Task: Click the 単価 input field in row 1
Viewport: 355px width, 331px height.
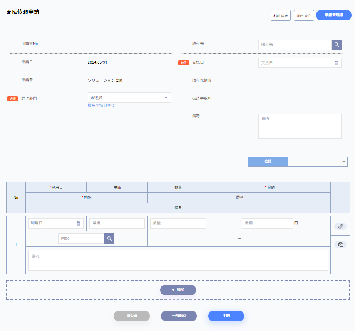Action: point(117,223)
